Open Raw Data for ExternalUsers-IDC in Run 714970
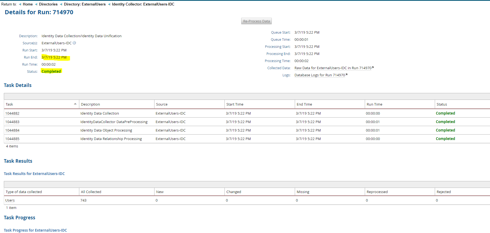Viewport: 490px width, 233px height. pos(333,68)
